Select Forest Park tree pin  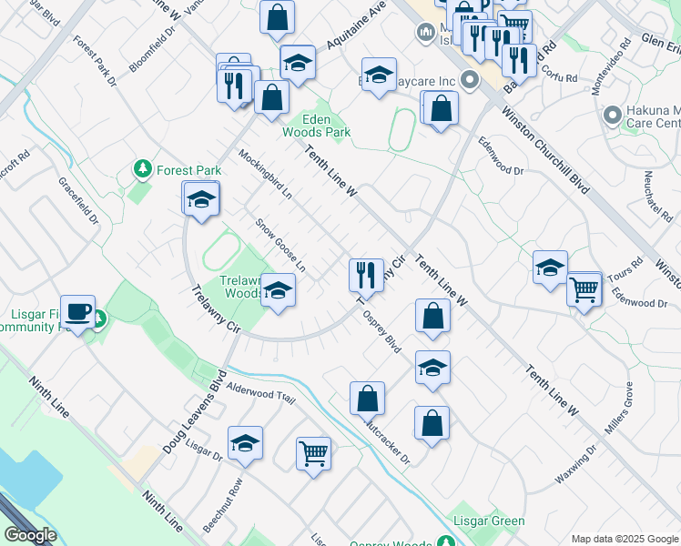pyautogui.click(x=142, y=169)
